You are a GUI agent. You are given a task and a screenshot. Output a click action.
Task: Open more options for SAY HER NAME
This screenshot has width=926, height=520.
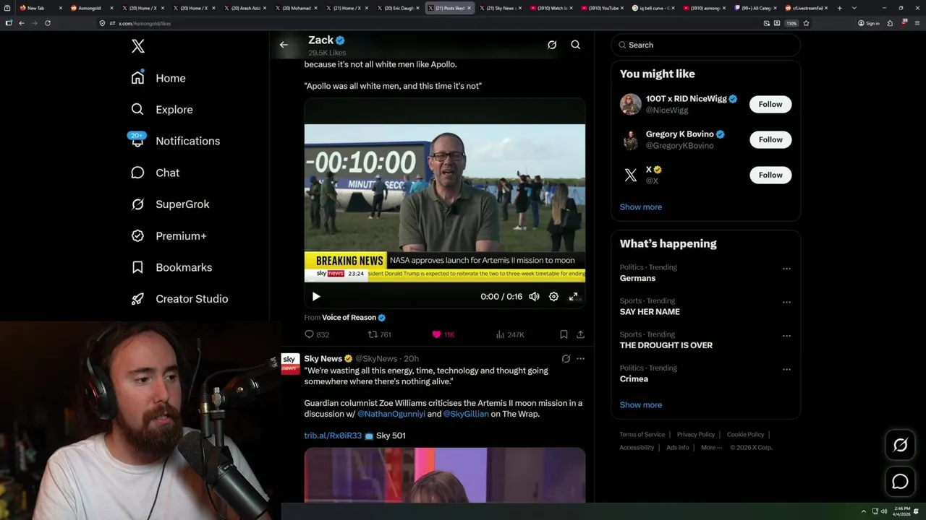pyautogui.click(x=786, y=302)
